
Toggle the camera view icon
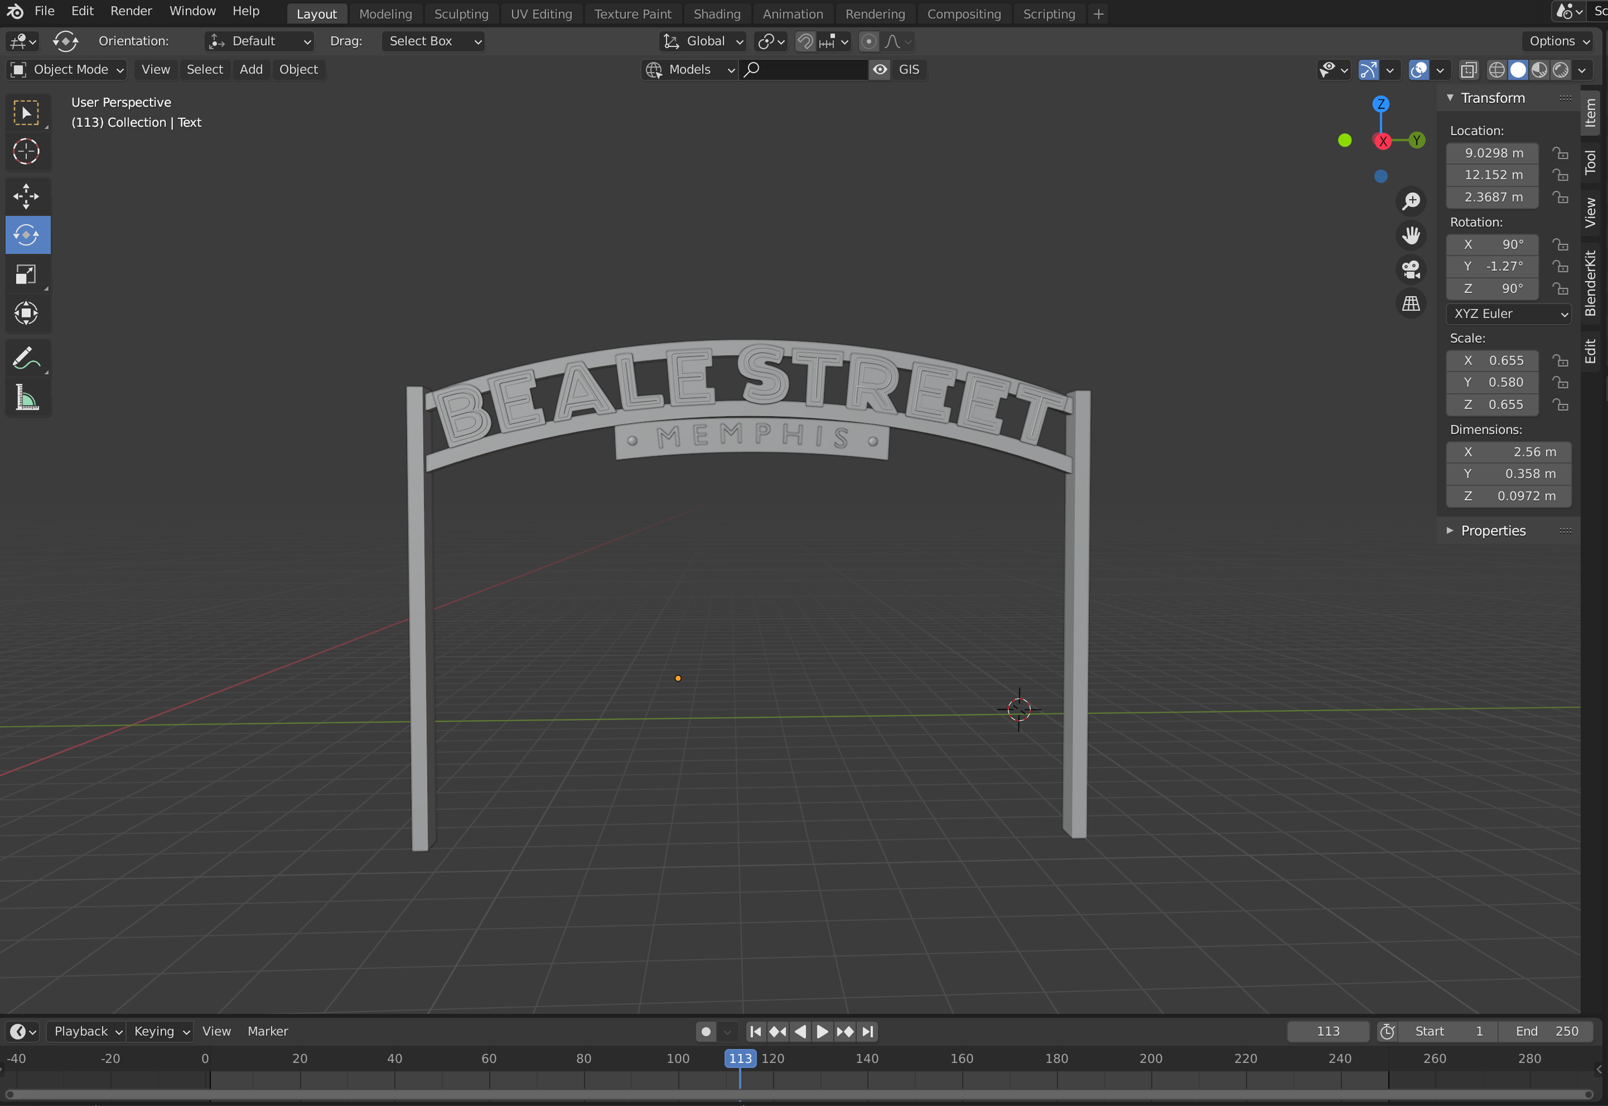pyautogui.click(x=1411, y=269)
